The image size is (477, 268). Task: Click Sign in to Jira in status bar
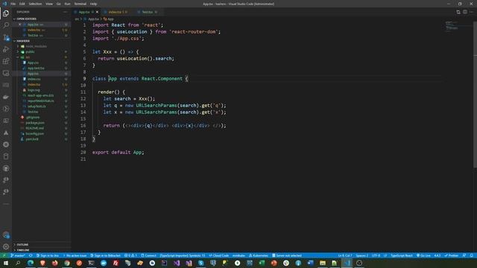coord(48,255)
